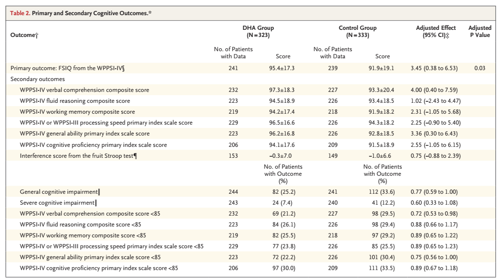This screenshot has height=280, width=501.
Task: Click the General cognitive impairment row label
Action: tap(60, 192)
